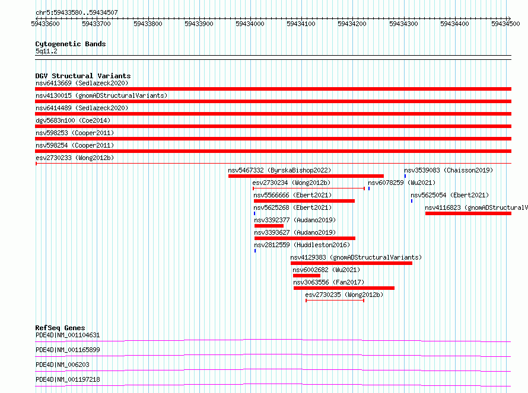Click ruler position 59434100
This screenshot has width=528, height=393.
click(301, 24)
